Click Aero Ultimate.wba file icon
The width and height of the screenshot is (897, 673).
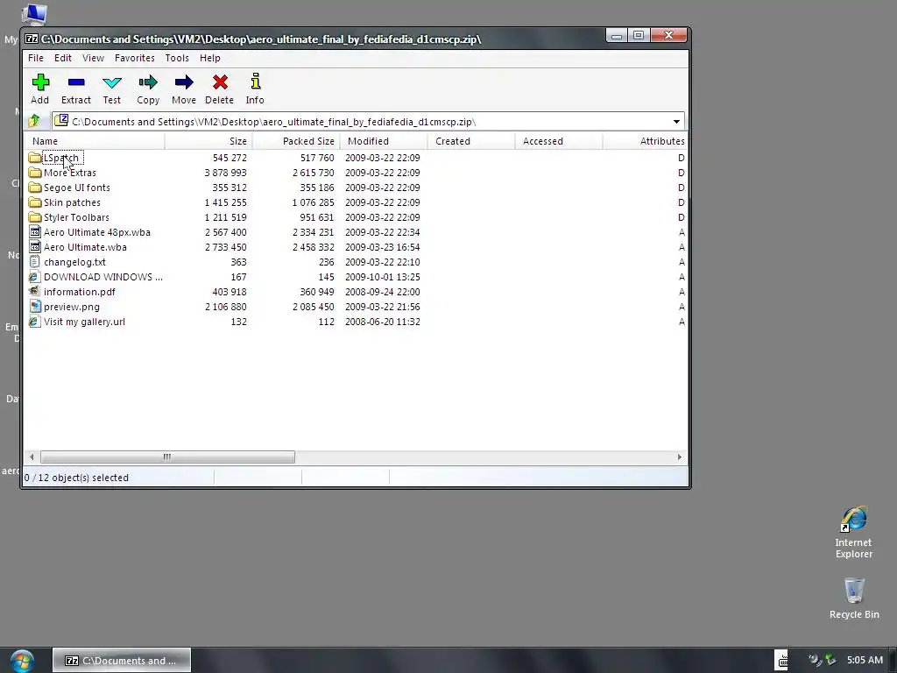(x=35, y=246)
